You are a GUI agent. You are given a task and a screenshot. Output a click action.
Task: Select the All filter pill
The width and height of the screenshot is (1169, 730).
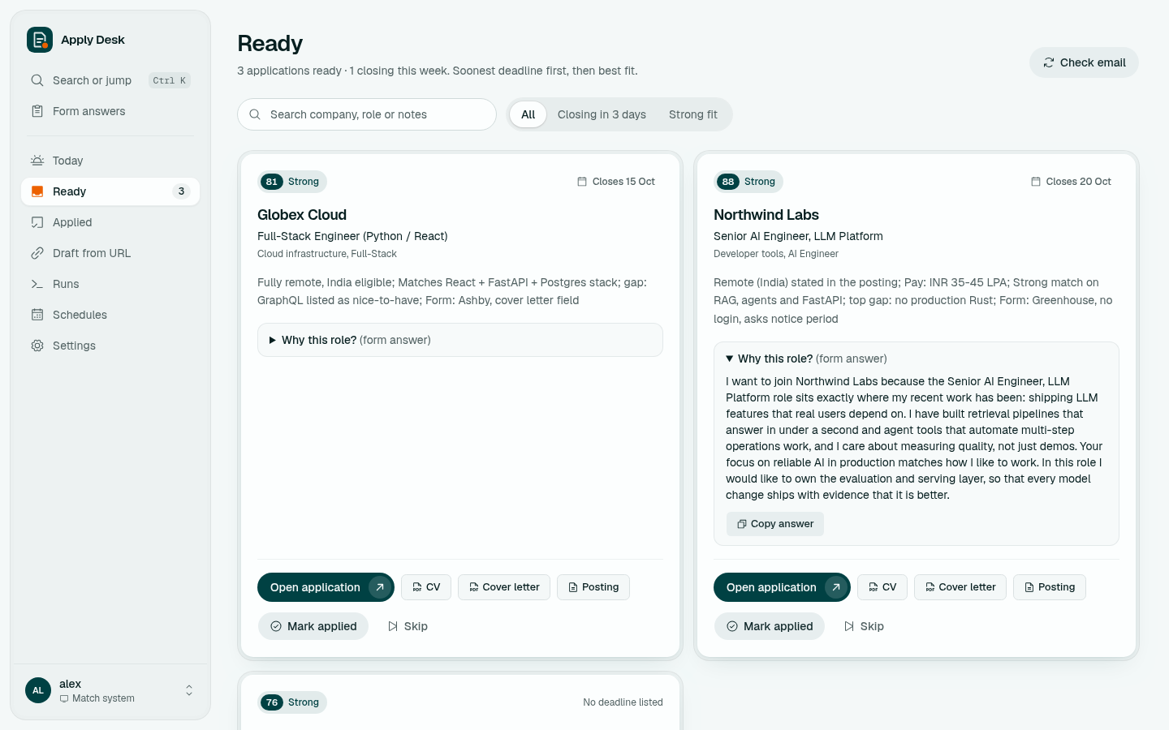[528, 114]
